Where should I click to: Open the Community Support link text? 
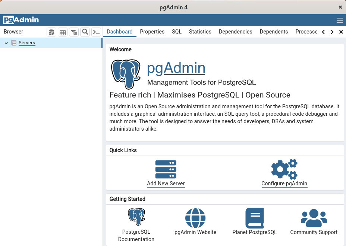[314, 232]
